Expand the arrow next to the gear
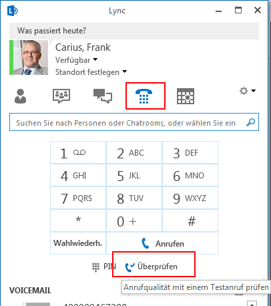 pyautogui.click(x=254, y=91)
